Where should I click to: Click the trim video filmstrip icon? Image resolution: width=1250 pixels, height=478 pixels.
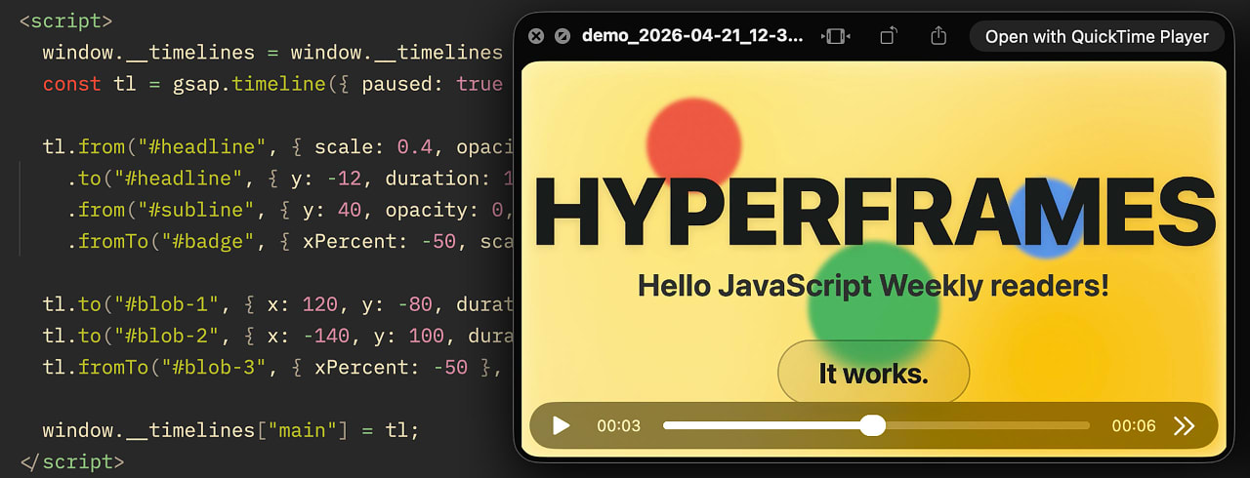tap(837, 36)
